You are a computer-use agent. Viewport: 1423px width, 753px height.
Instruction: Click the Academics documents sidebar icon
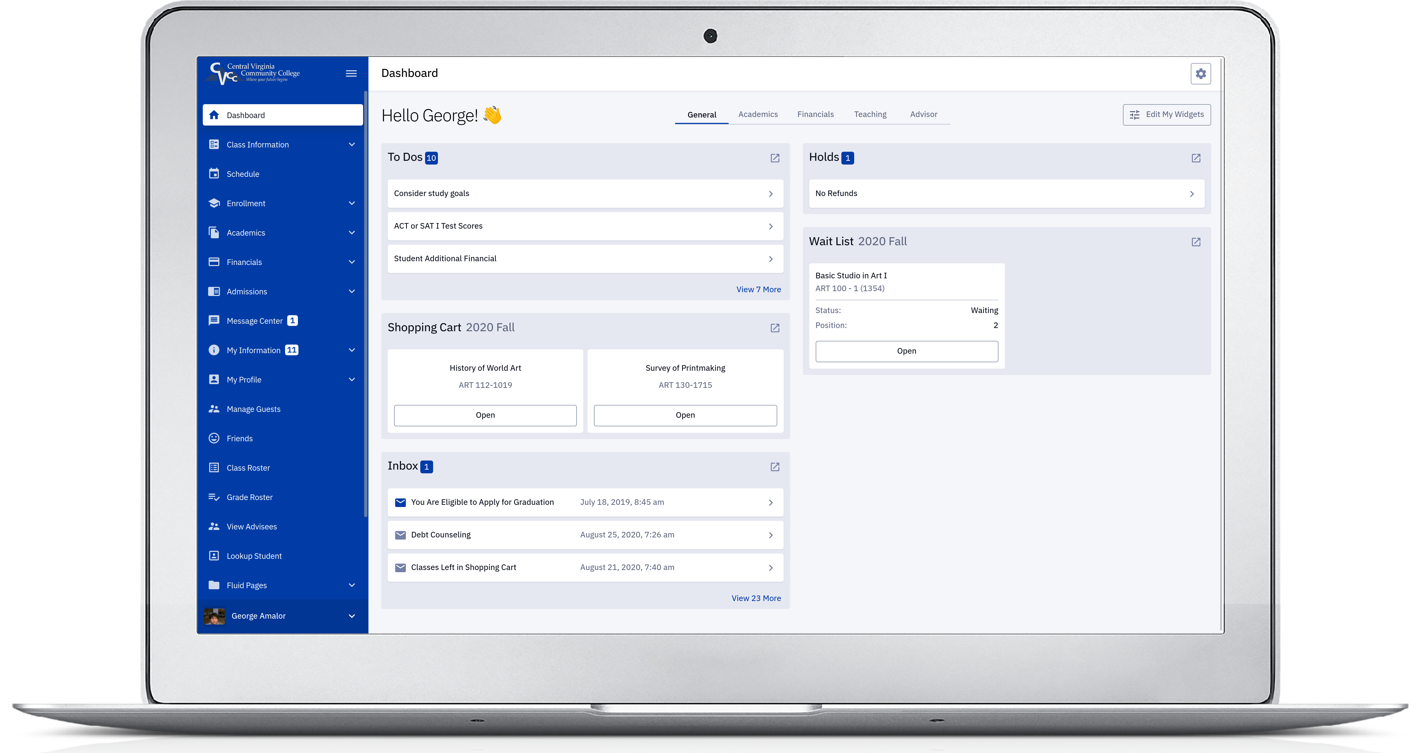coord(214,233)
